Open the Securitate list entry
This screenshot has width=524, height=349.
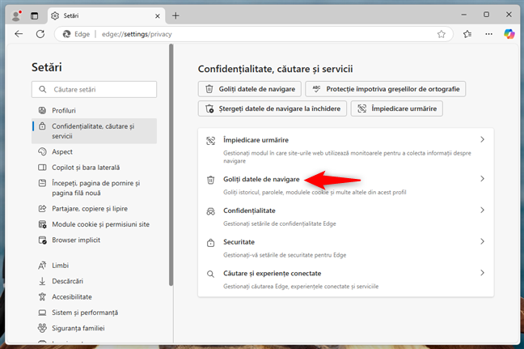[346, 248]
